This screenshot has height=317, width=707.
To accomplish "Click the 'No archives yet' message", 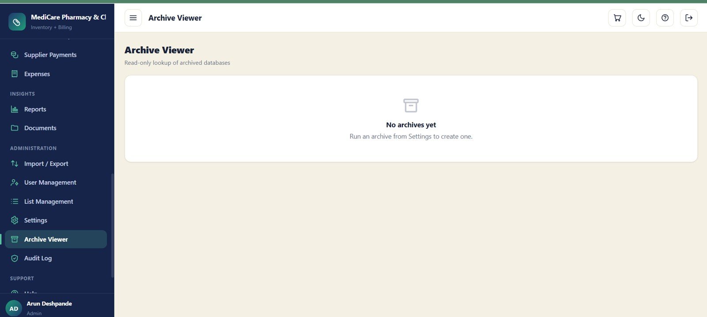I will pyautogui.click(x=411, y=125).
